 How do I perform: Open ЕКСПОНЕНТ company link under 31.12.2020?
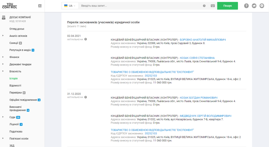tap(152, 130)
